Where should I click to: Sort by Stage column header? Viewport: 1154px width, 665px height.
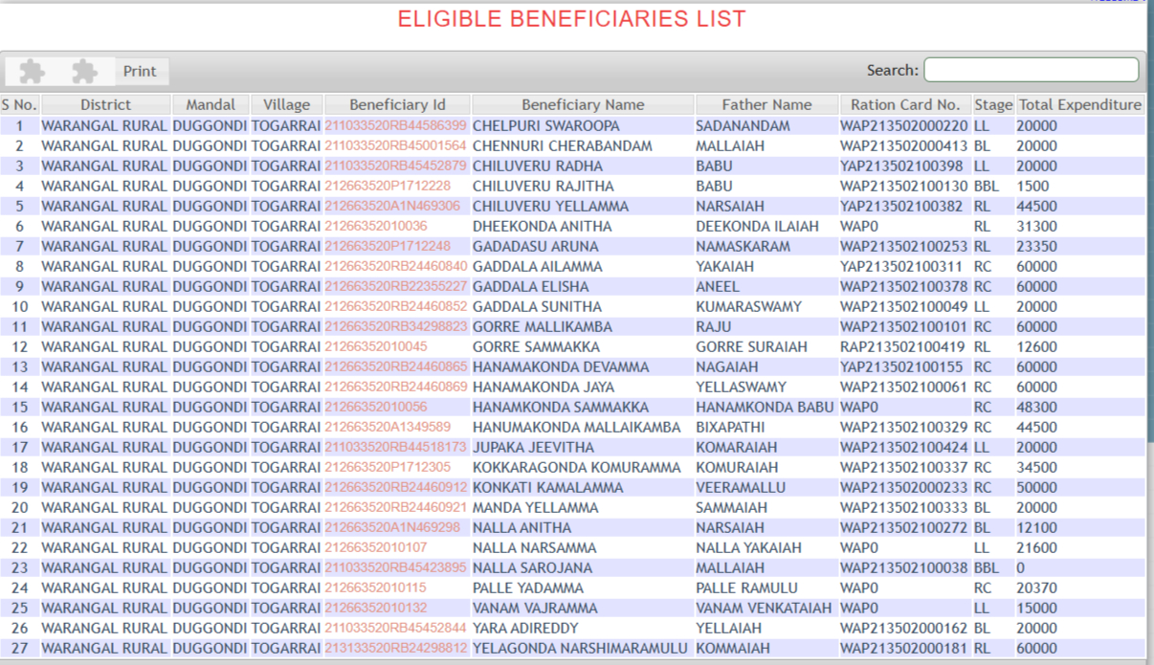[993, 104]
